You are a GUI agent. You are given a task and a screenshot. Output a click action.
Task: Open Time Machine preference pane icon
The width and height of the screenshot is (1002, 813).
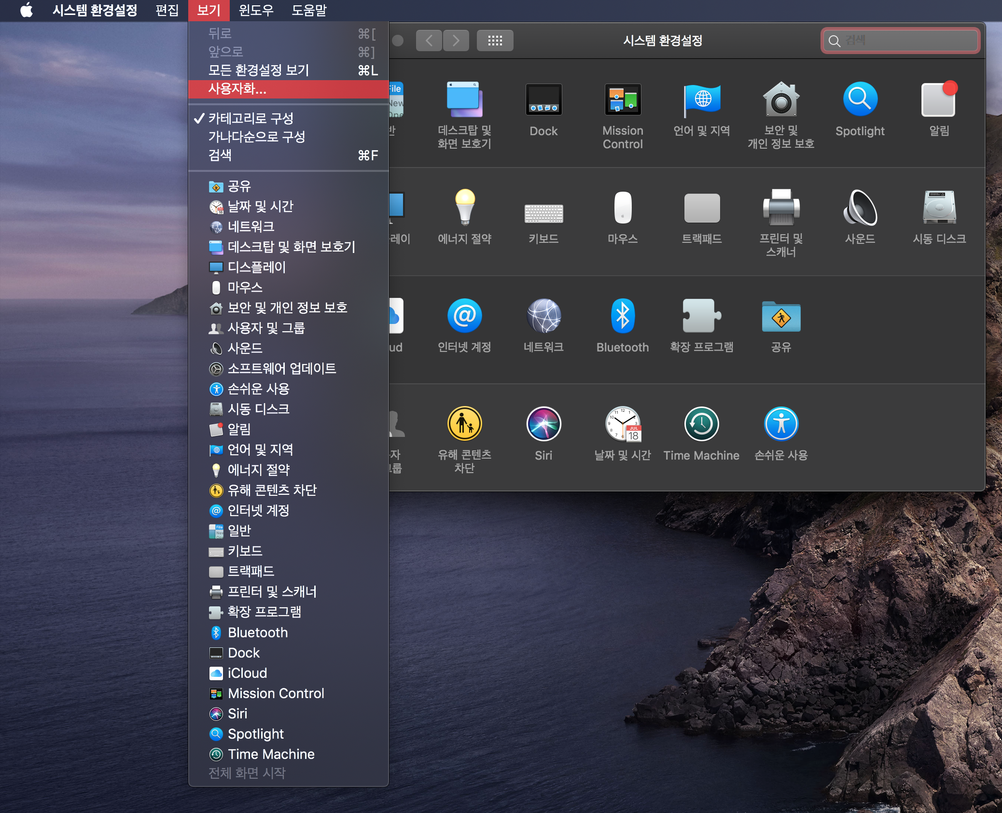(701, 424)
